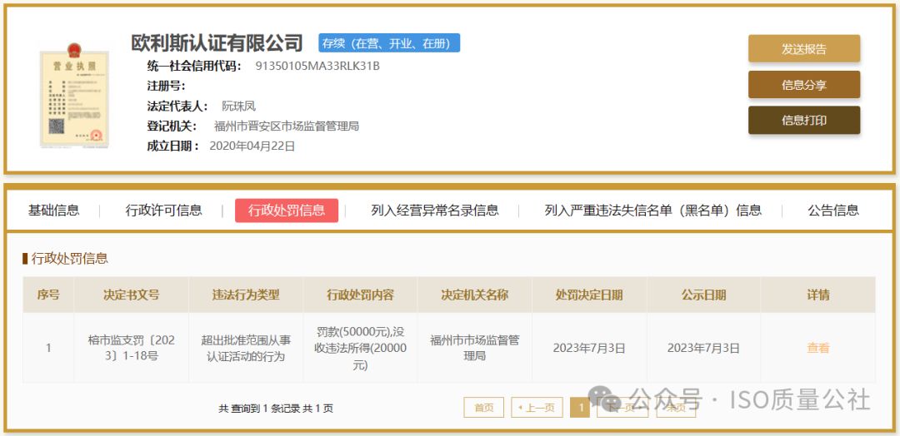Select the company name 欧利斯认证有限公司
This screenshot has height=436, width=900.
[217, 42]
